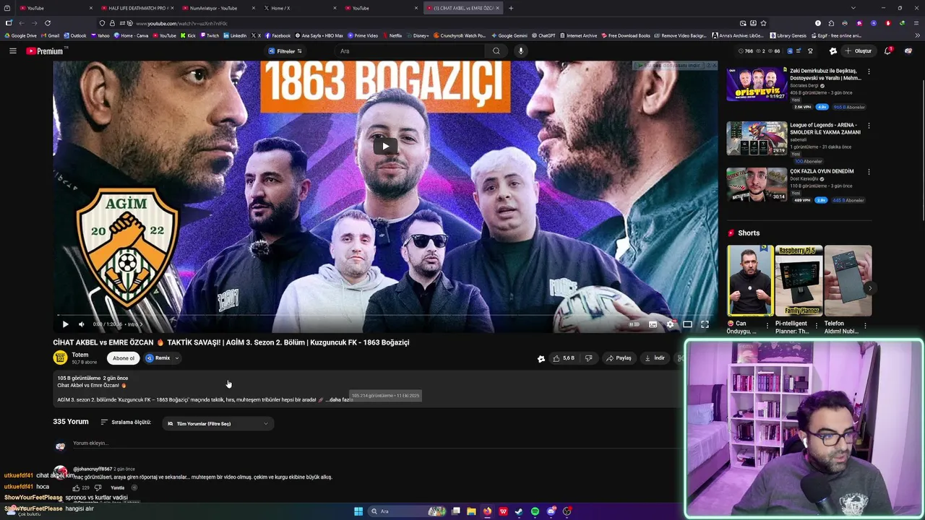Click the search magnifier button

pyautogui.click(x=496, y=51)
